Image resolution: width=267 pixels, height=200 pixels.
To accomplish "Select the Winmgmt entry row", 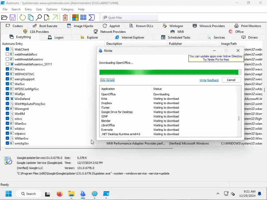I will [22, 109].
